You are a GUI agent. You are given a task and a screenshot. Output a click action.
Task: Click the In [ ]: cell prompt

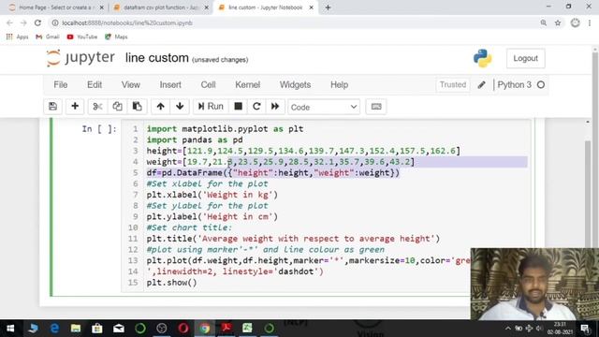coord(99,129)
